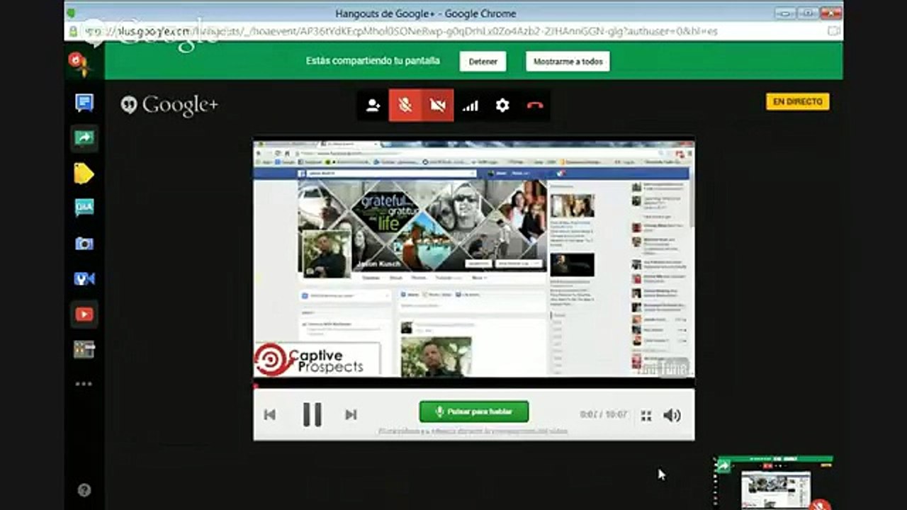
Task: Click the green Pulsar para hablar button
Action: tap(474, 412)
